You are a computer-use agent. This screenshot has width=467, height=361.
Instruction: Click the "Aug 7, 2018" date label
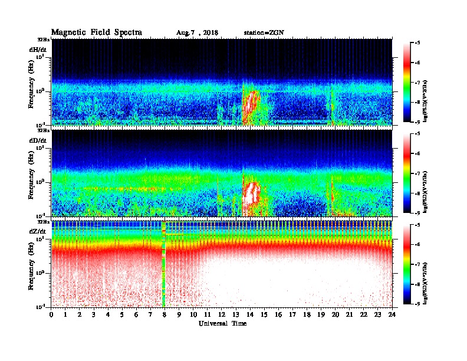pos(197,33)
